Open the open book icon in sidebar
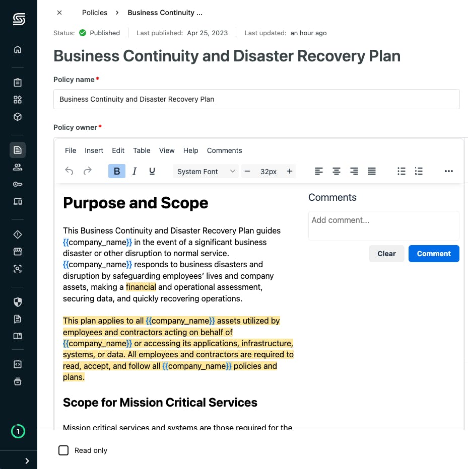Image resolution: width=468 pixels, height=469 pixels. click(x=18, y=336)
